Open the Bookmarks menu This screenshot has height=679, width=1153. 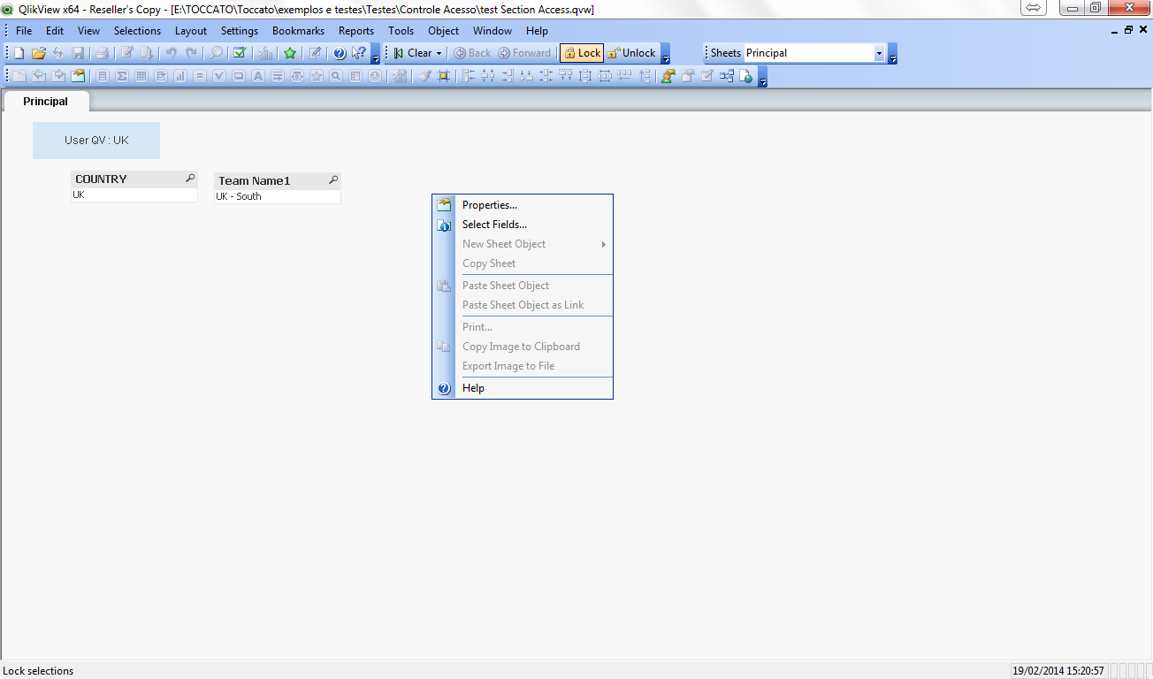[x=299, y=30]
